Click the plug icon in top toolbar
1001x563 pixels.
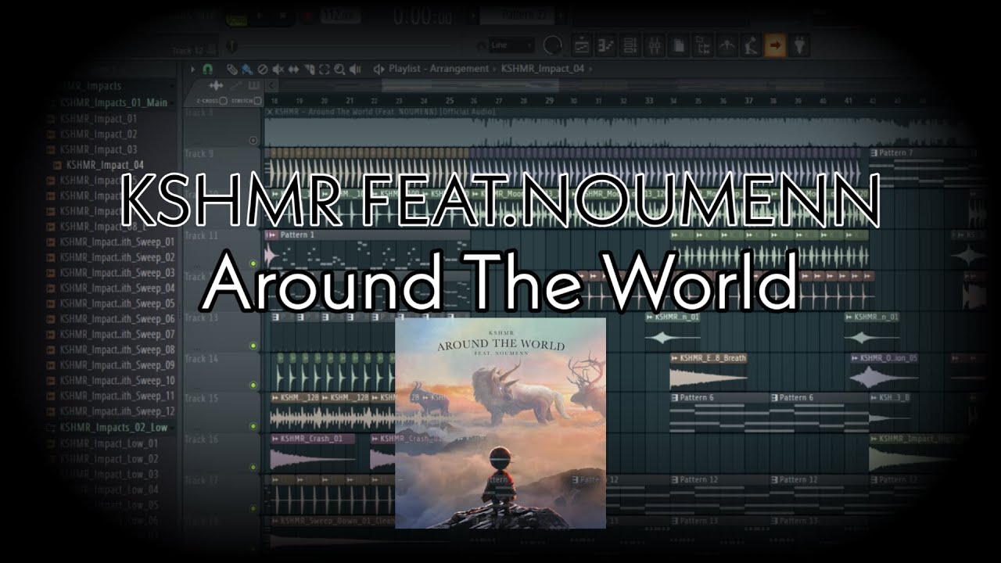click(798, 46)
